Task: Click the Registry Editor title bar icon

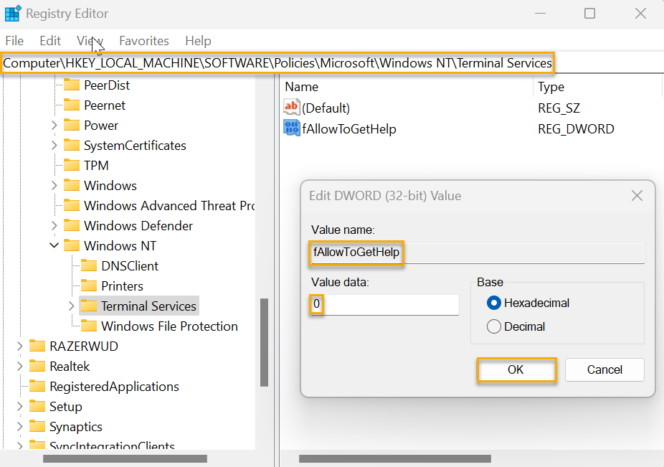Action: (12, 13)
